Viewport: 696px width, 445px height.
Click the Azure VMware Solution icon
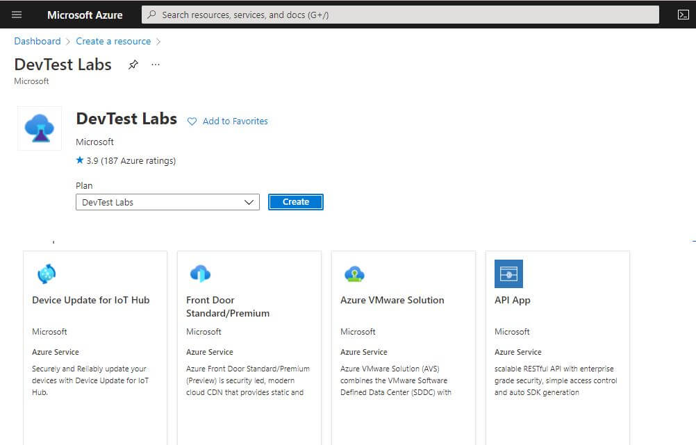tap(354, 274)
